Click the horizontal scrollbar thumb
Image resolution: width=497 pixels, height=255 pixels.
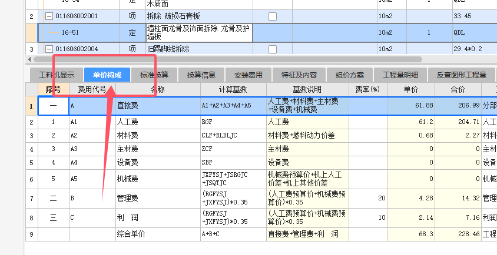[x=227, y=59]
